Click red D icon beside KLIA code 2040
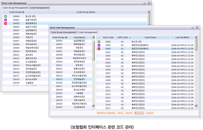The height and width of the screenshot is (130, 203). pyautogui.click(x=99, y=49)
